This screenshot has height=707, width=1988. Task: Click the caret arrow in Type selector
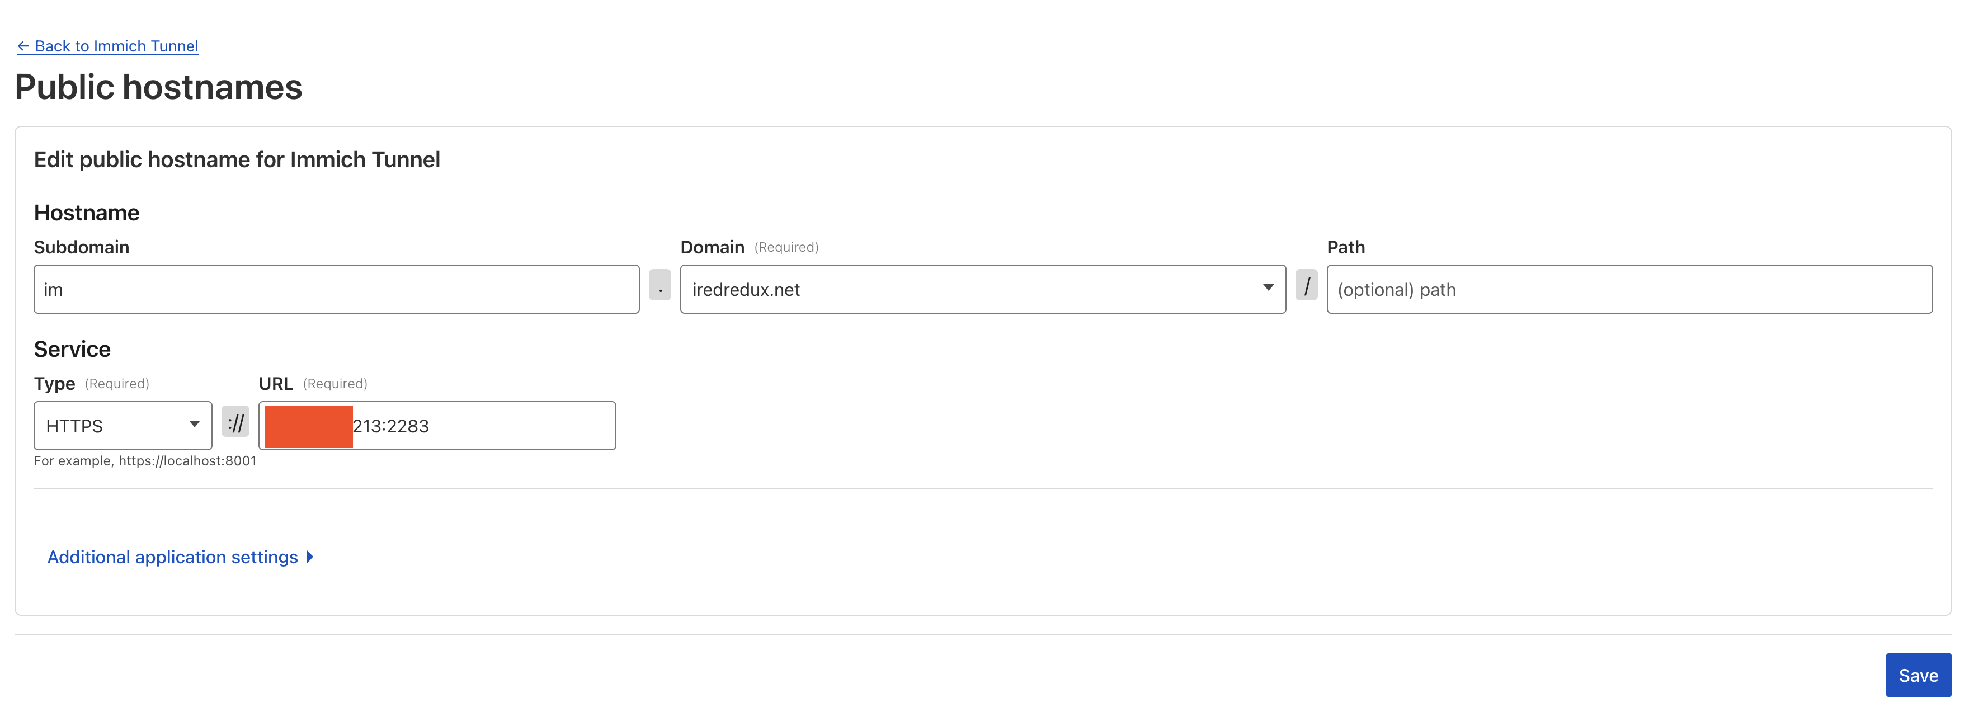coord(195,425)
